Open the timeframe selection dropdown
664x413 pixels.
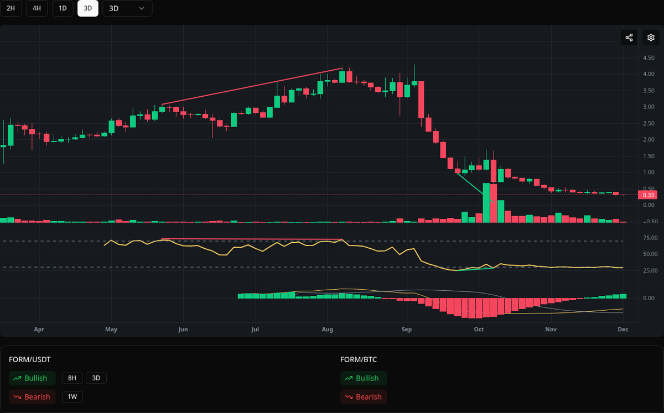point(127,8)
